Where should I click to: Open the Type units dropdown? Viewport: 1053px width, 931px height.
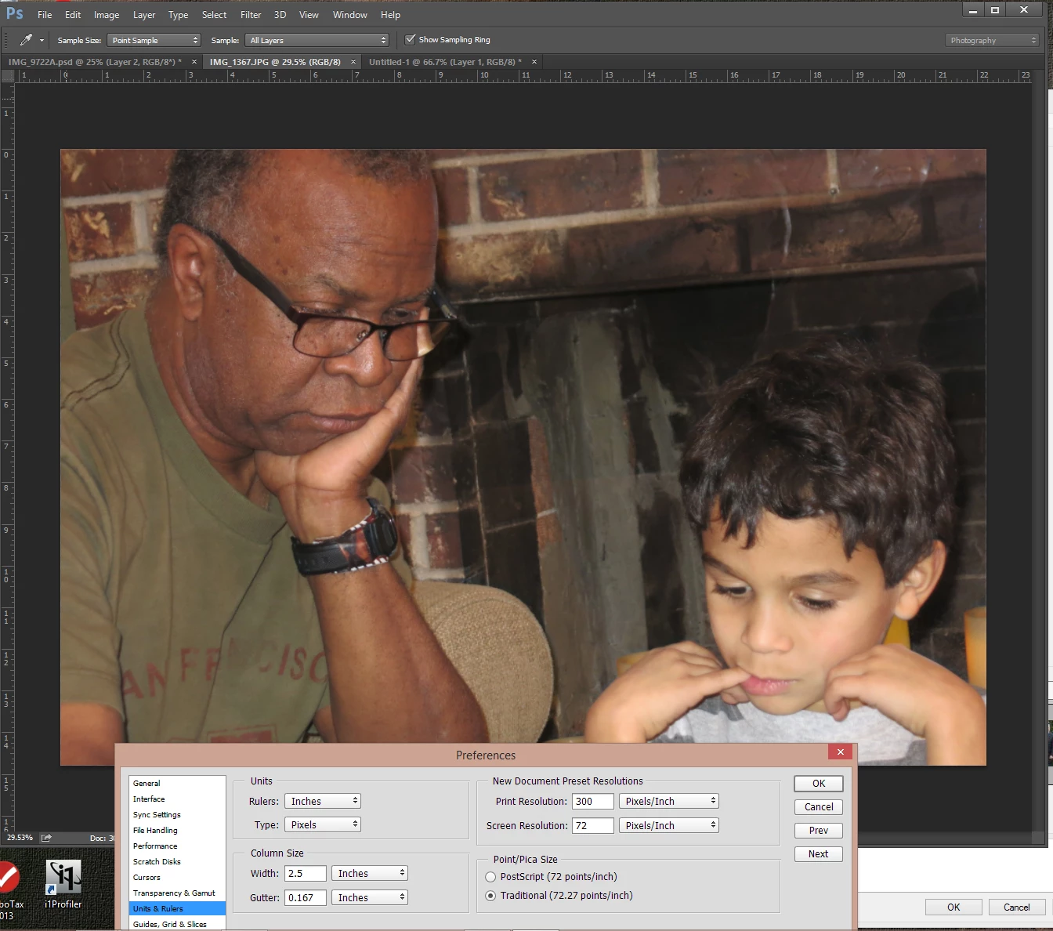[322, 824]
